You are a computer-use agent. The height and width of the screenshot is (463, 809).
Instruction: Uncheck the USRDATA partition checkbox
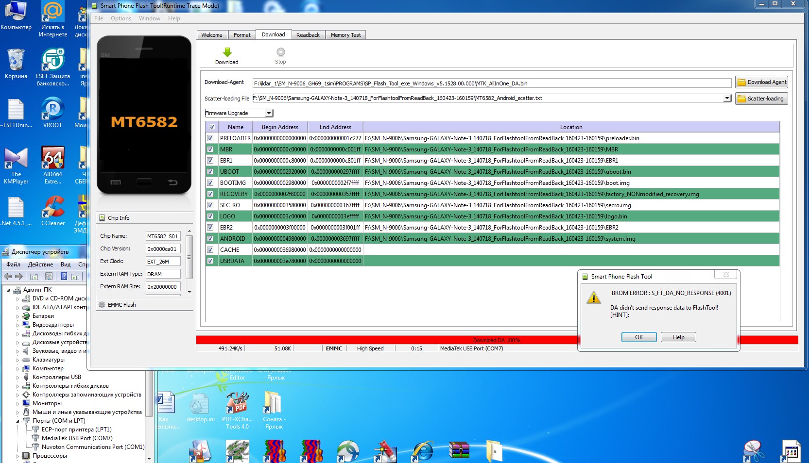click(x=210, y=261)
